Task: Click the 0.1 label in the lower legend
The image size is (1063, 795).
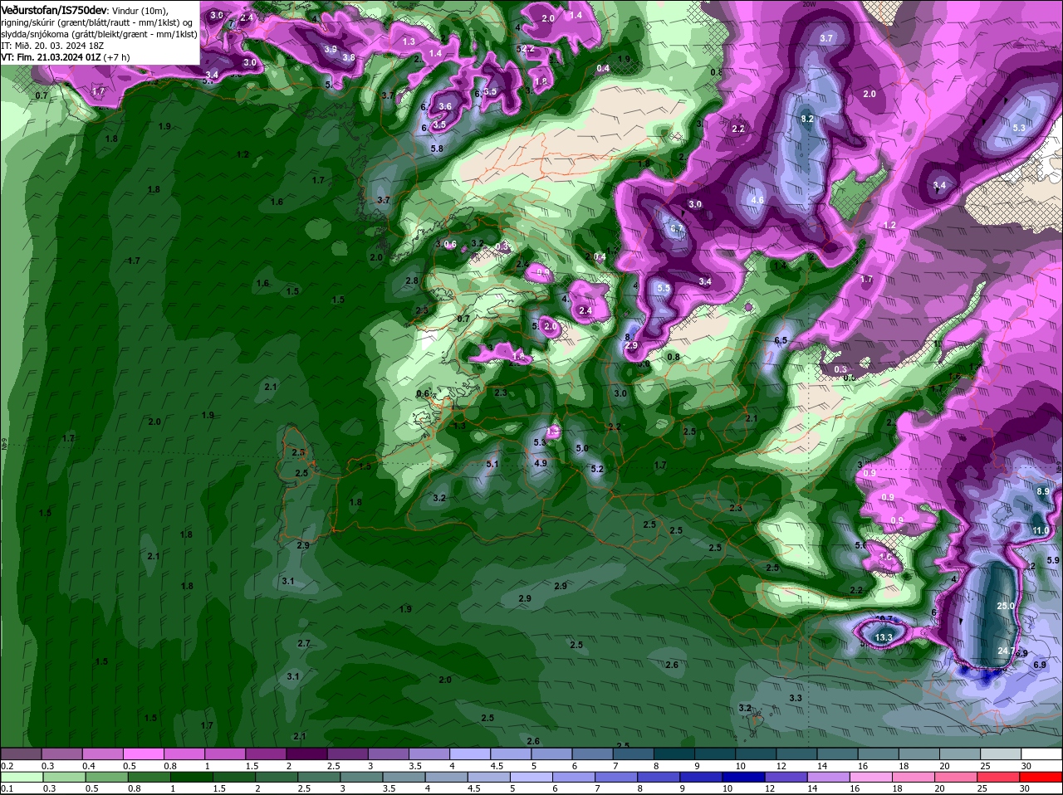Action: point(7,788)
